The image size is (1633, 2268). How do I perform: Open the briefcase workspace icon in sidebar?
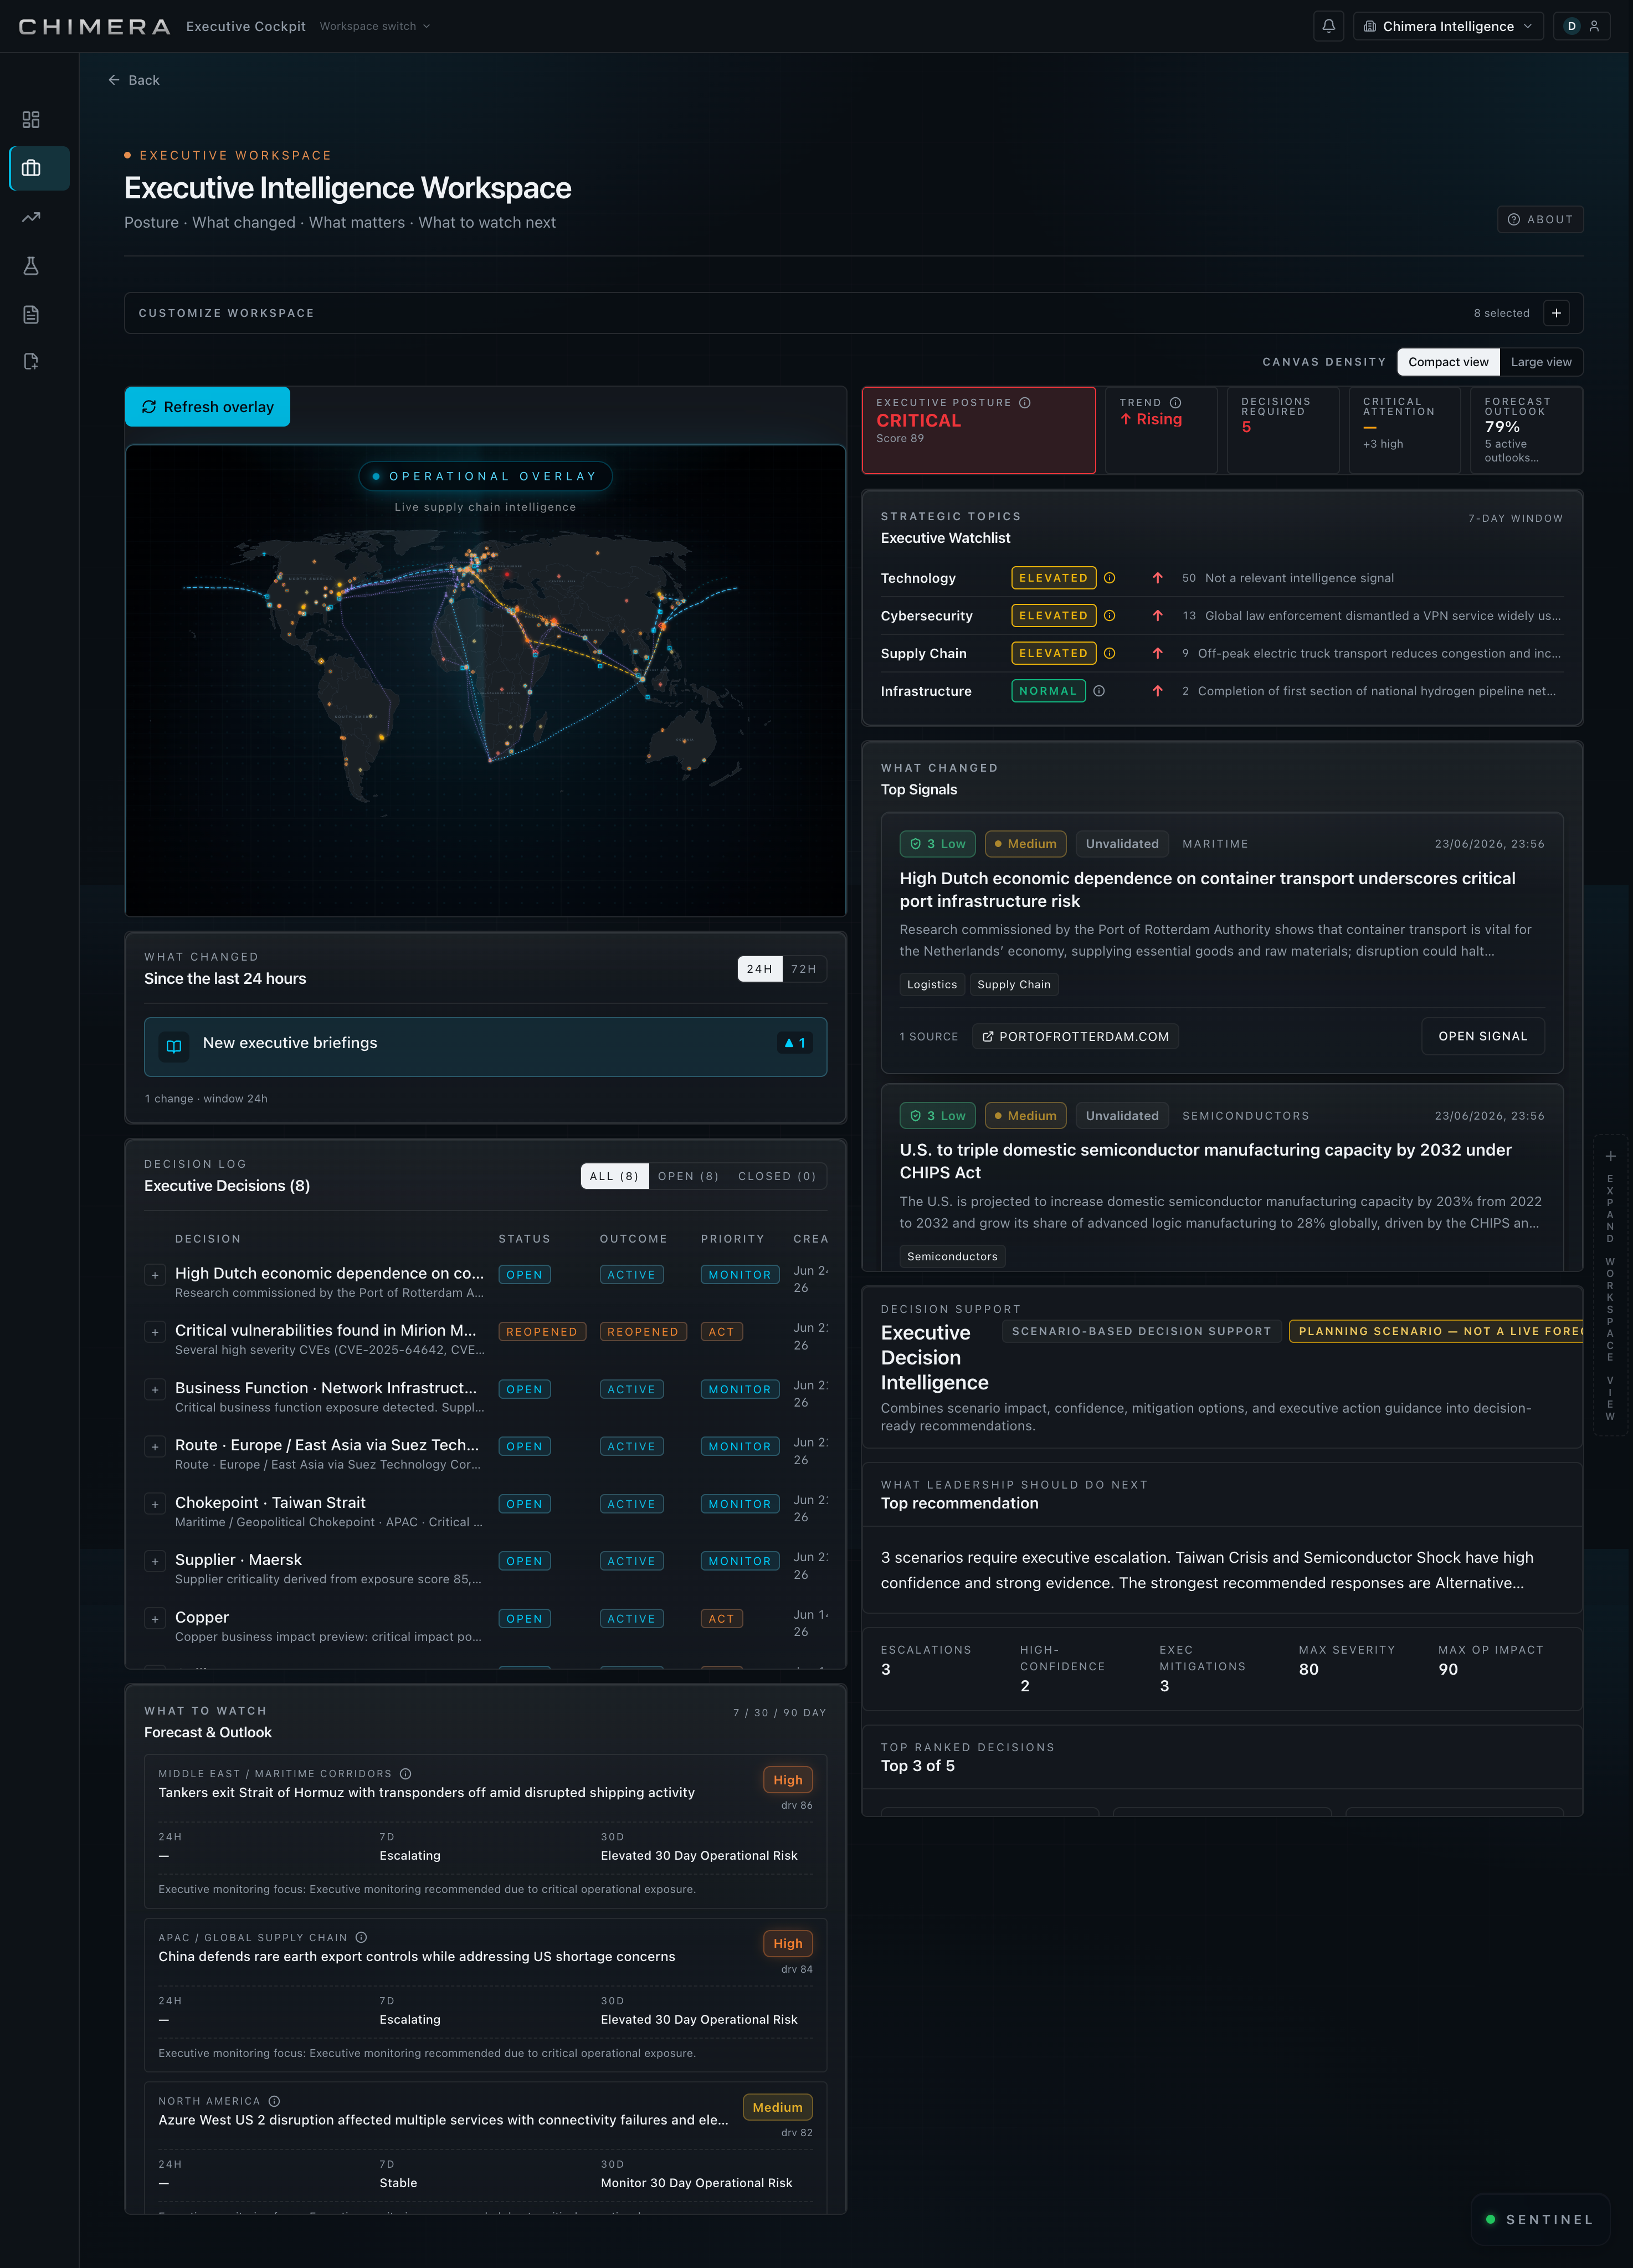[x=31, y=168]
